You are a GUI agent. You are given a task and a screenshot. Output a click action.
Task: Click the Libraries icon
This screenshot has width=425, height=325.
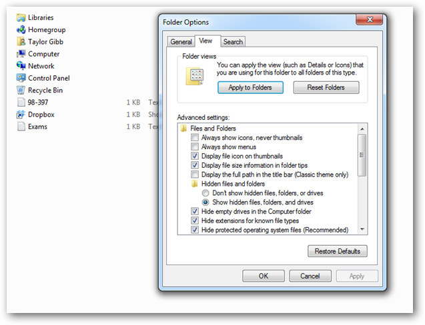pos(21,18)
